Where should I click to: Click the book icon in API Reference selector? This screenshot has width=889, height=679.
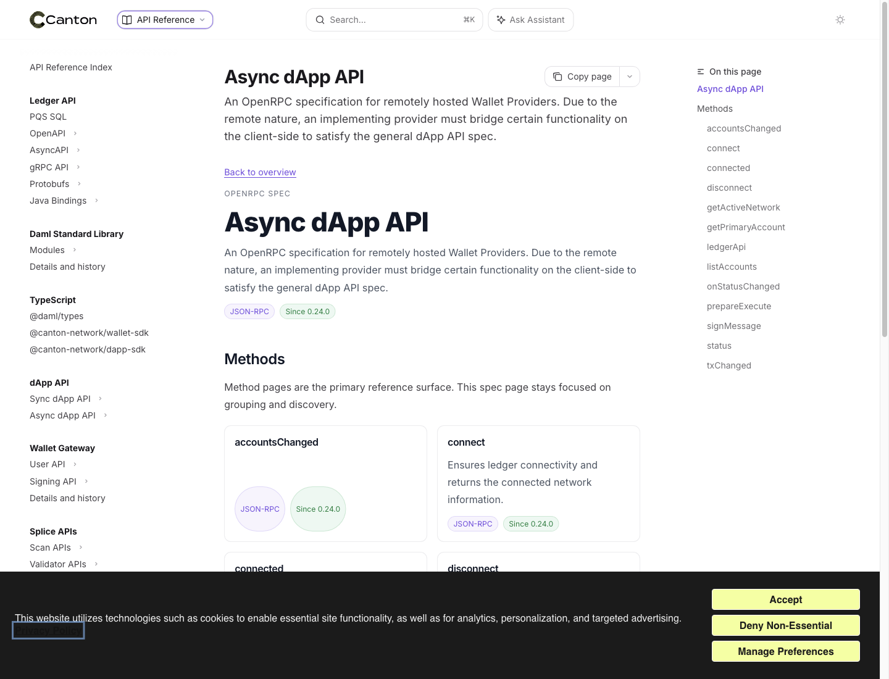tap(127, 20)
